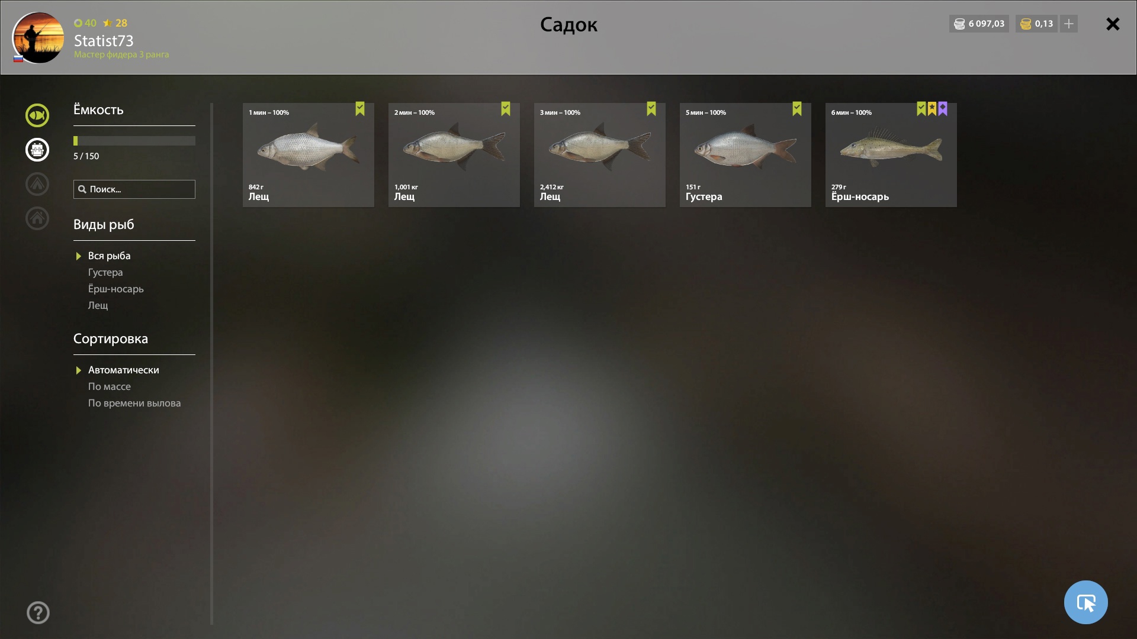Click the blue cursor mode button
Viewport: 1137px width, 639px height.
pos(1085,602)
